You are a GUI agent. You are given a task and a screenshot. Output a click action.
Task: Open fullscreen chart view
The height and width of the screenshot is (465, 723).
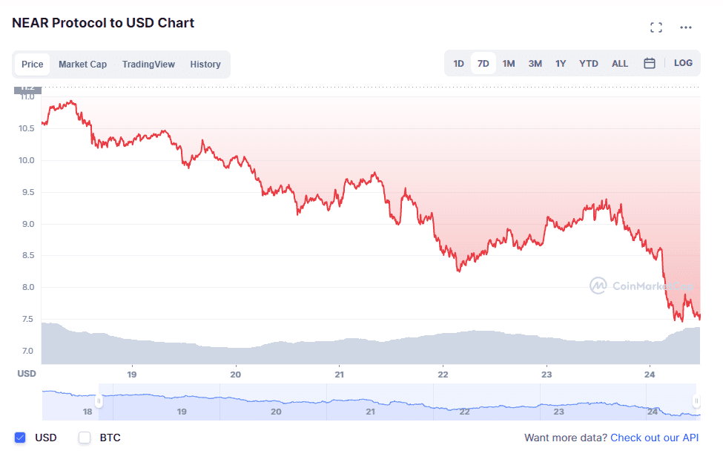pyautogui.click(x=656, y=27)
